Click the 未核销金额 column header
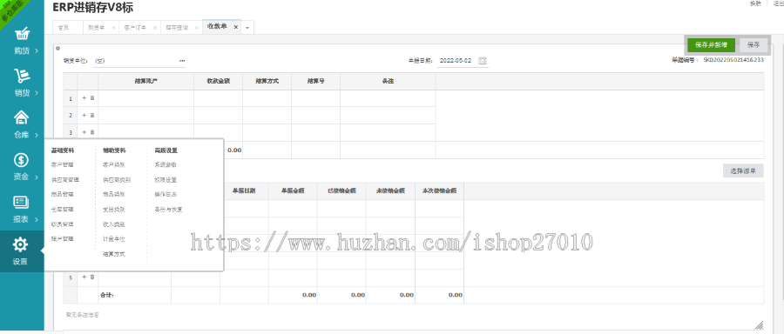 point(390,190)
